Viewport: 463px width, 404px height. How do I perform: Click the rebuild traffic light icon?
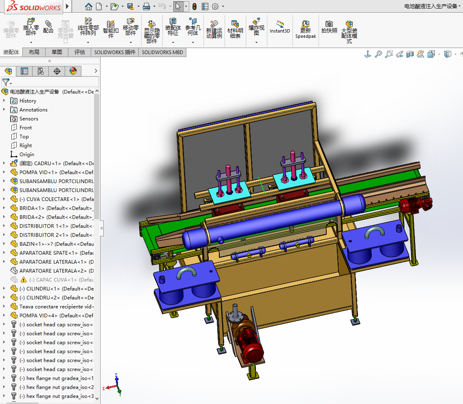(x=194, y=7)
